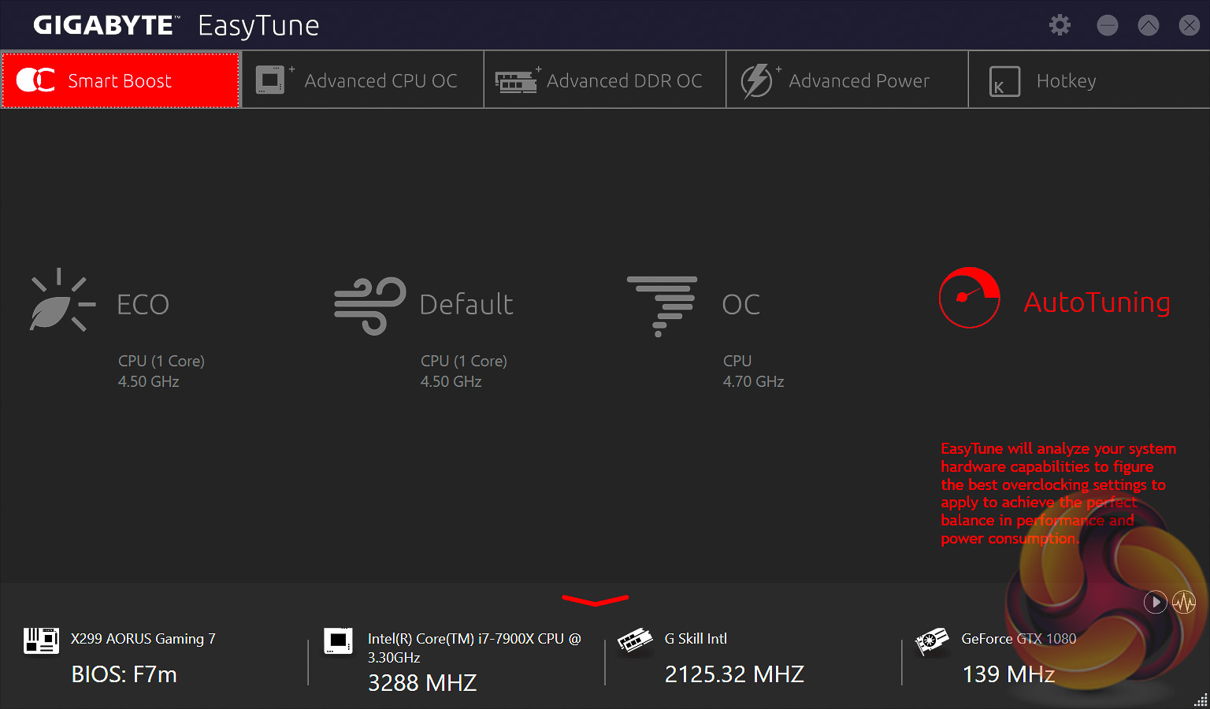Minimize the EasyTune window
1210x709 pixels.
pos(1108,25)
